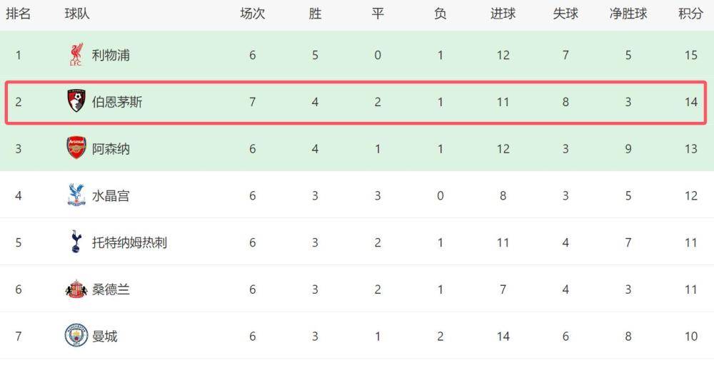This screenshot has height=365, width=714.
Task: Open the 托特纳姆热刺 team page link
Action: [x=129, y=242]
